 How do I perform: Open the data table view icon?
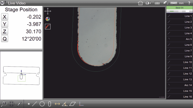click(157, 3)
